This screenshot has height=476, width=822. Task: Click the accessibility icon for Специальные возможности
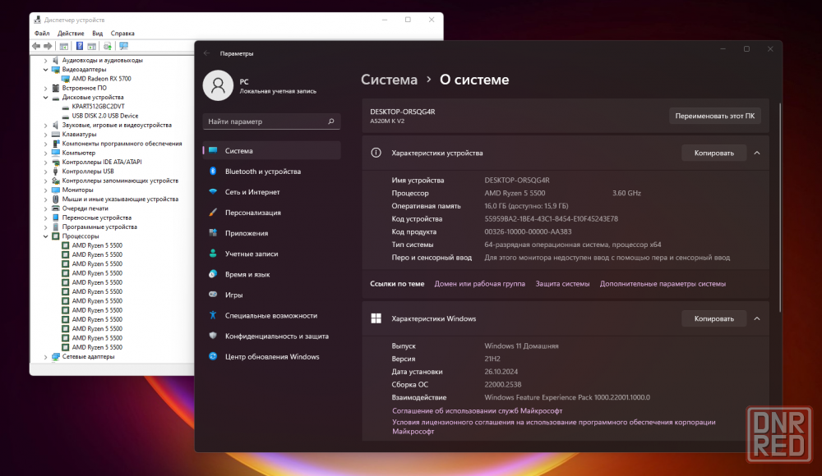[213, 315]
